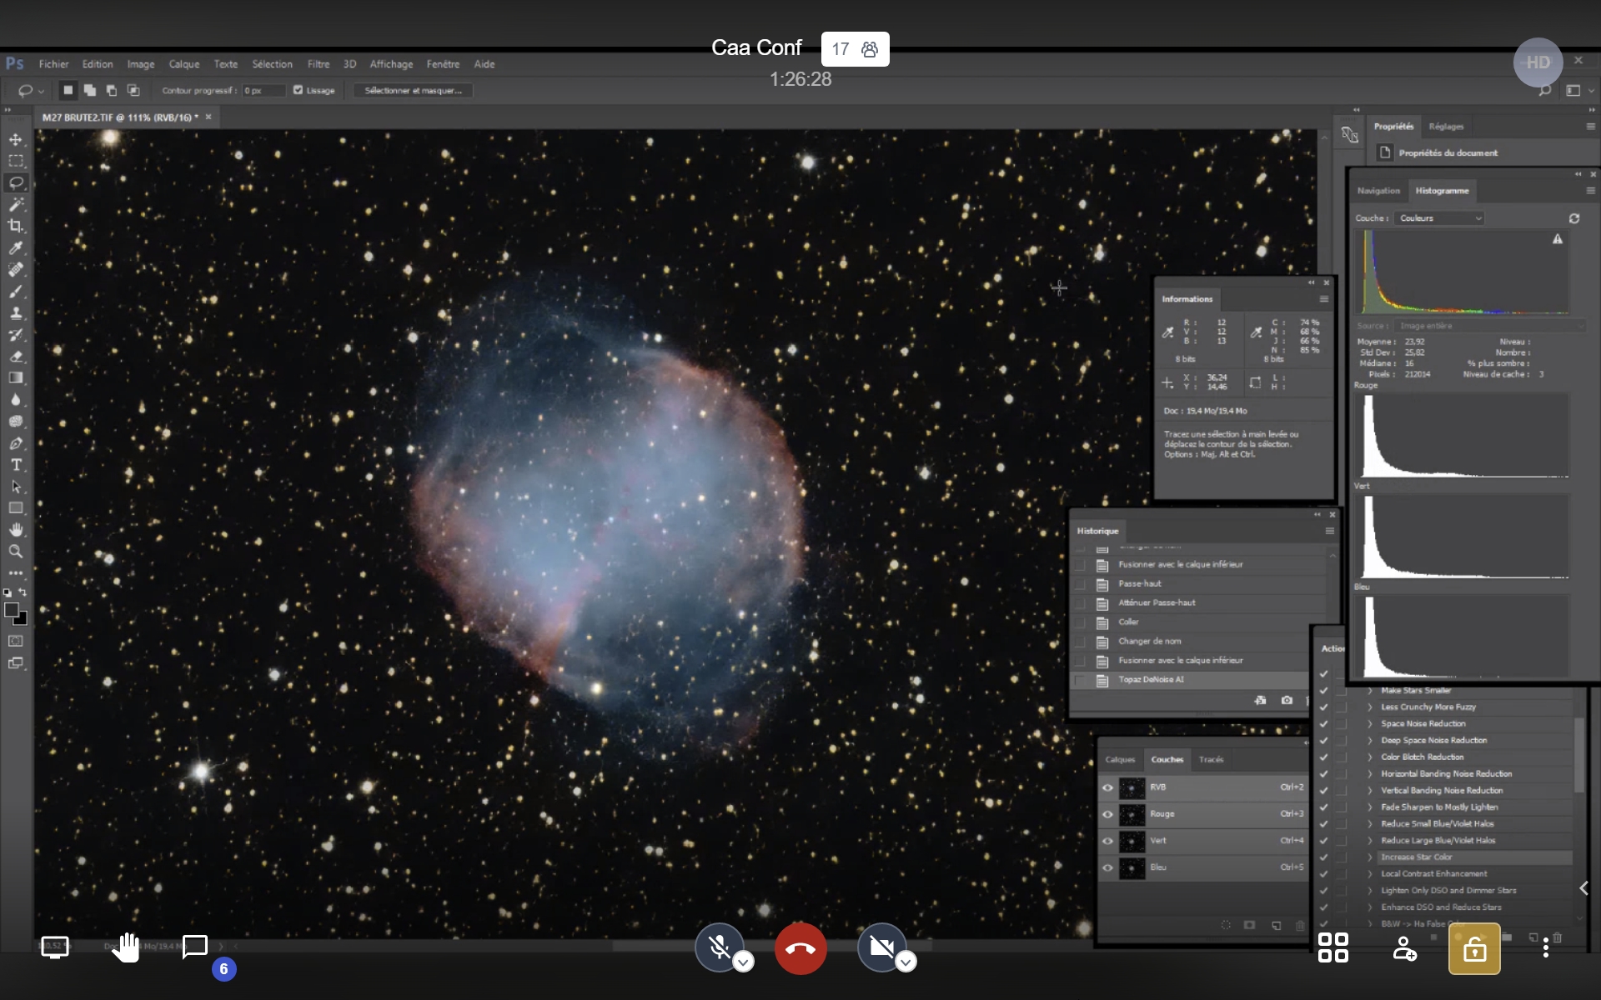Open microphone options arrow
Screen dimensions: 1601x1000
[x=743, y=962]
